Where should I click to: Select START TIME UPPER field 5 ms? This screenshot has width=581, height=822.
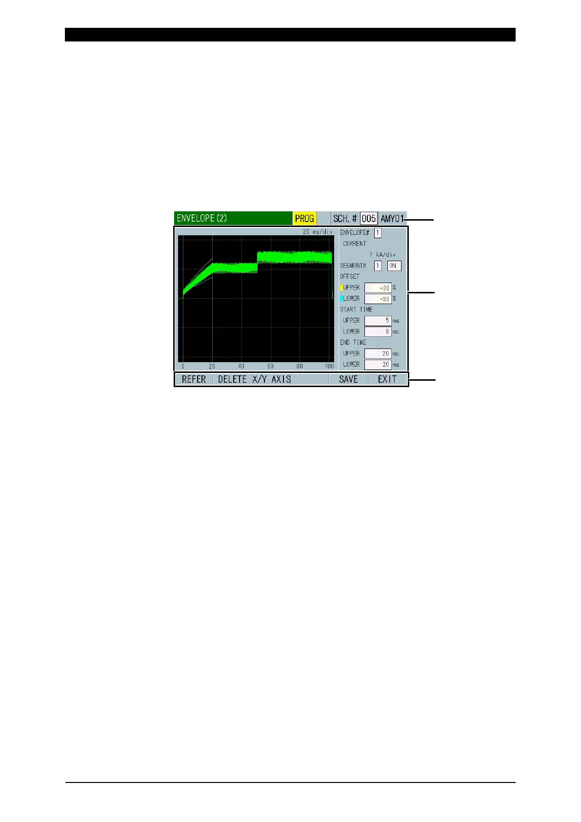[x=378, y=321]
